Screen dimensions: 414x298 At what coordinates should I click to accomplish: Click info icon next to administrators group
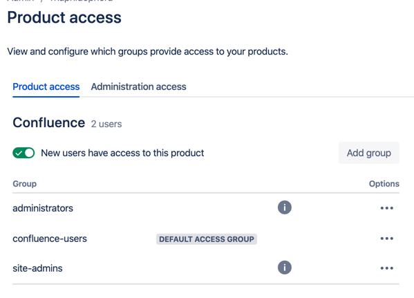click(x=284, y=207)
